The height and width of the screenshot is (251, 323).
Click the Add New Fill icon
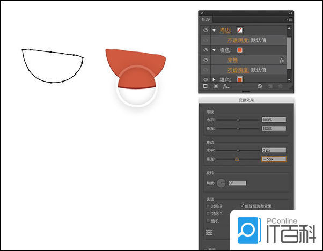215,86
